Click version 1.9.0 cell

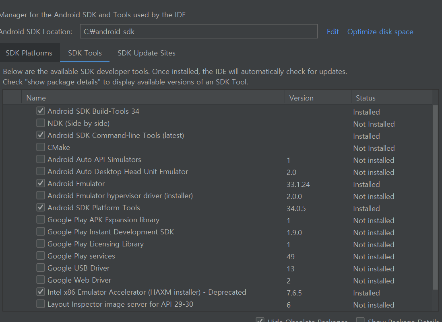pos(294,233)
